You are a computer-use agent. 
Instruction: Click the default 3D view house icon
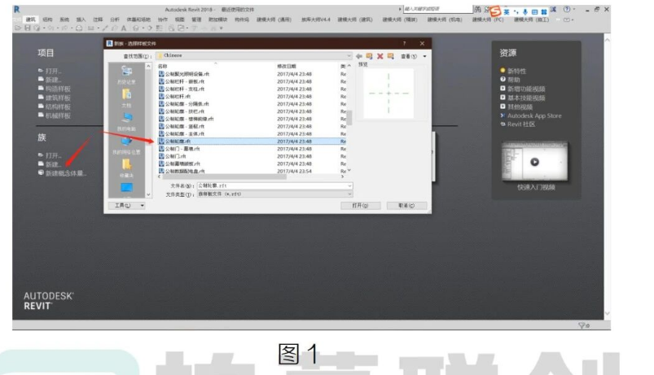(135, 28)
